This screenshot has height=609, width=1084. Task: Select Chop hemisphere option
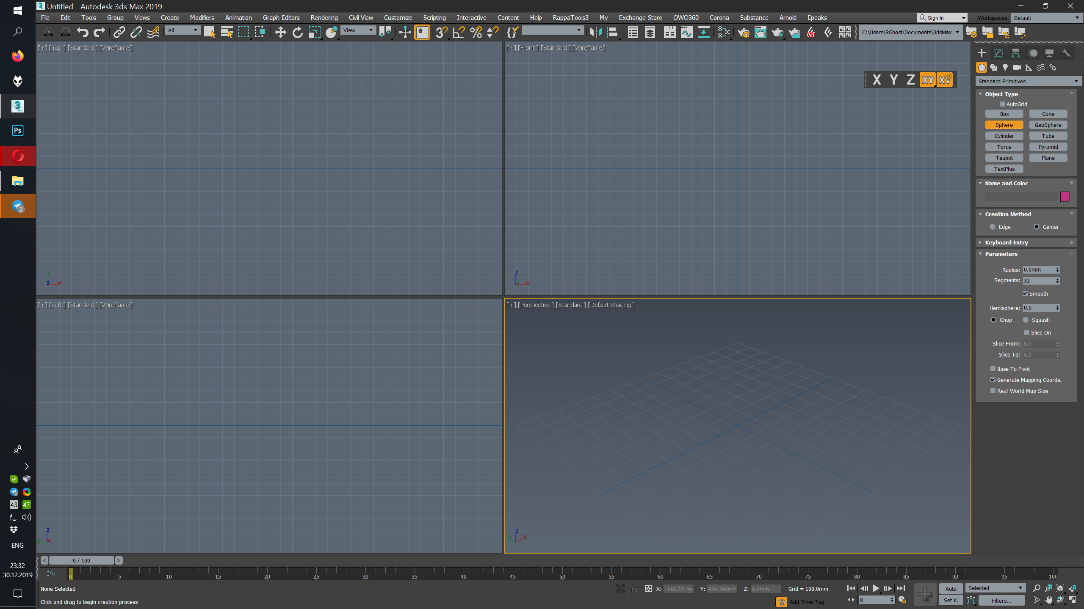click(993, 320)
